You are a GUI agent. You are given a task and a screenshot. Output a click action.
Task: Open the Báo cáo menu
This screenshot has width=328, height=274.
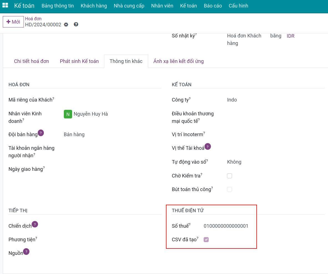coord(213,6)
